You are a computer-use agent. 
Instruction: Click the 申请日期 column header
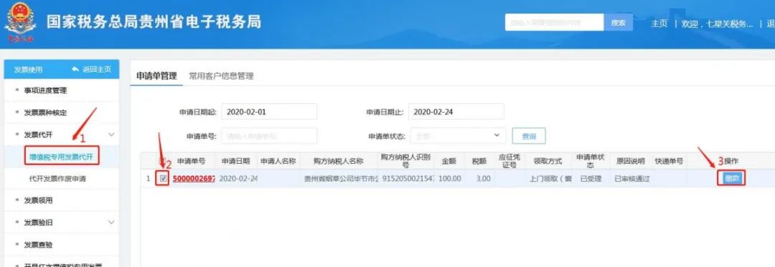236,161
